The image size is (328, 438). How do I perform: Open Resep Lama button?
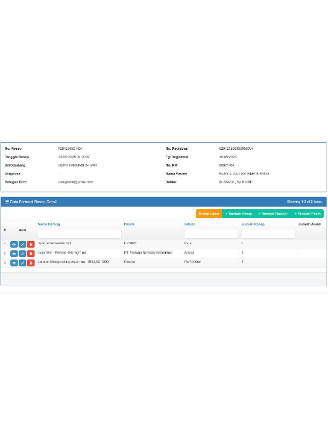point(209,214)
